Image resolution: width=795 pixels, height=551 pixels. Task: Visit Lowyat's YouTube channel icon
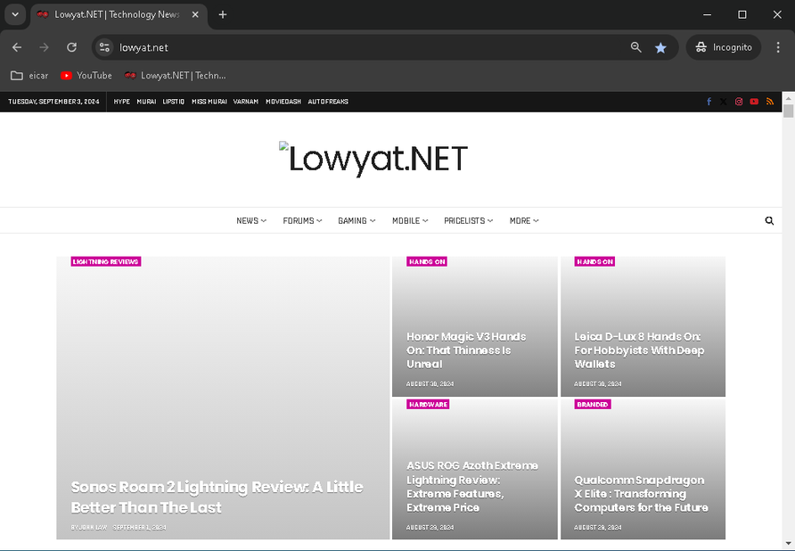point(754,102)
